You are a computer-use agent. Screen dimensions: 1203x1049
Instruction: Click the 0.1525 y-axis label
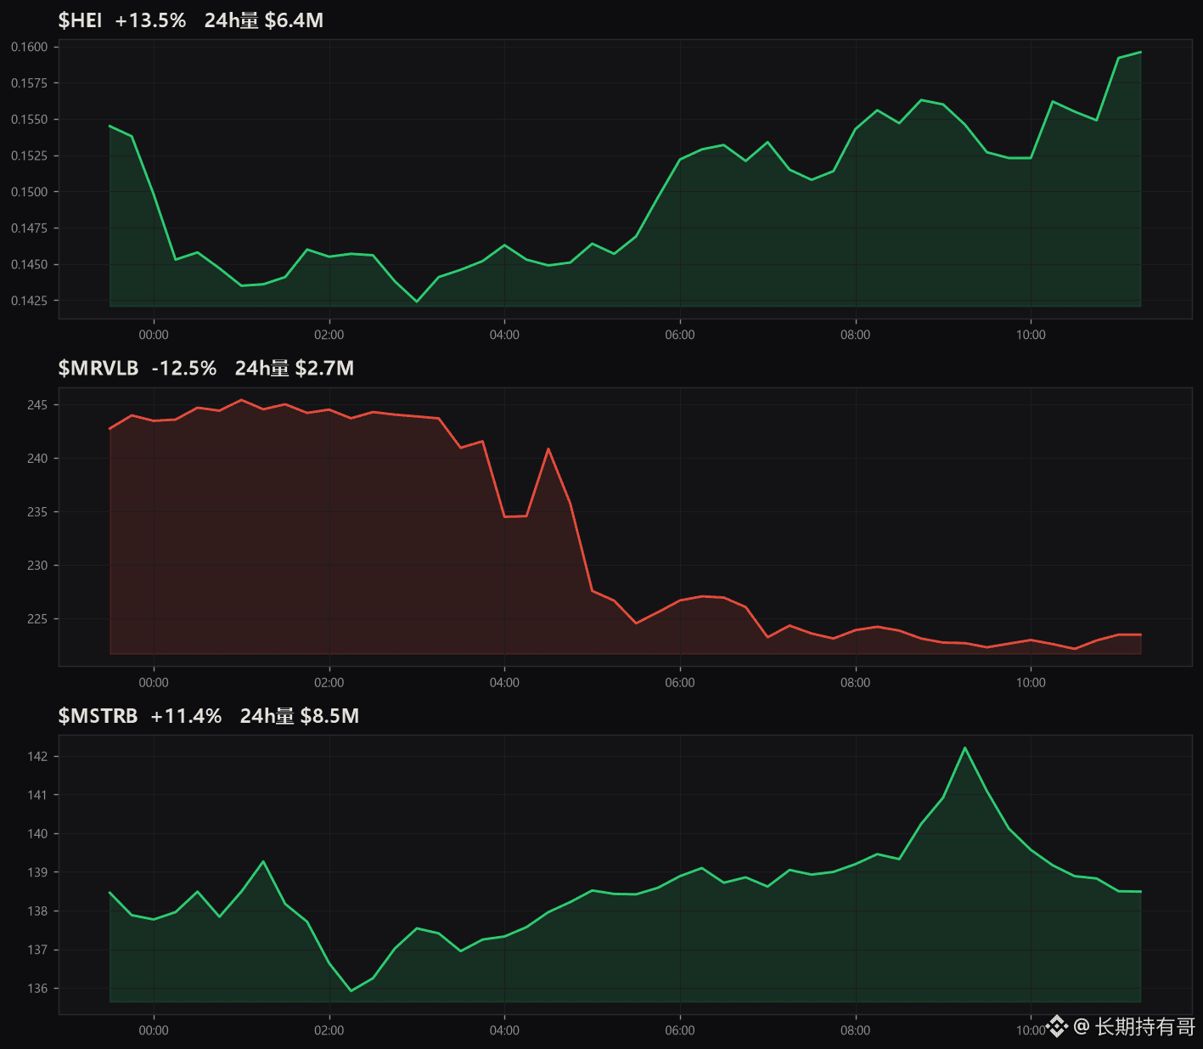tap(30, 155)
